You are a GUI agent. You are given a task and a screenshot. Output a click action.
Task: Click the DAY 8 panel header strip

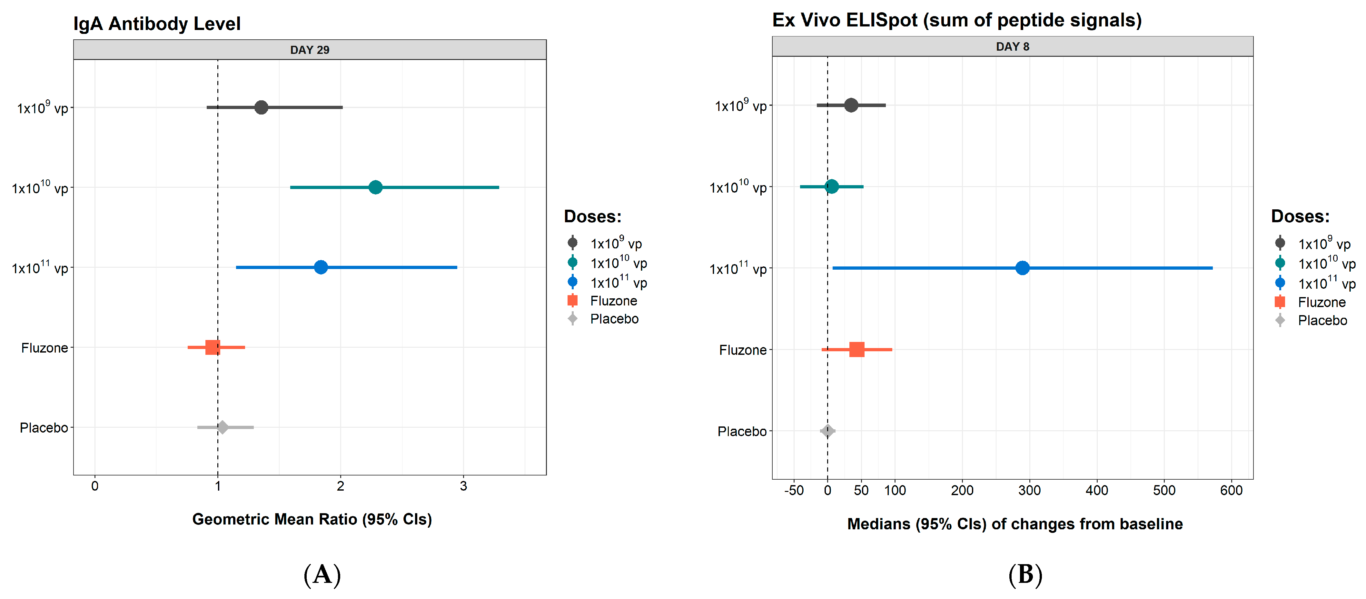click(1012, 47)
